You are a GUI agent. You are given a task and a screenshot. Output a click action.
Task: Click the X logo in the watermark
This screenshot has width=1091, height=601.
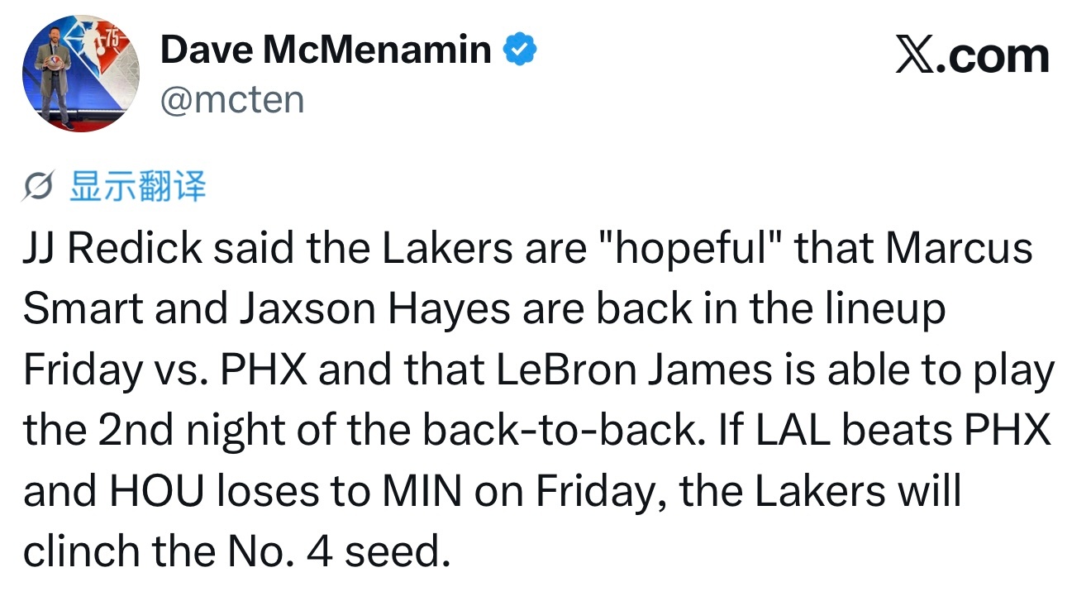pyautogui.click(x=913, y=56)
